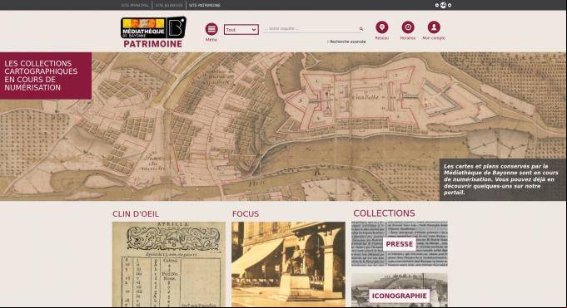Screen dimensions: 567x308
Task: Reset text size with the AA icon
Action: coord(443,5)
